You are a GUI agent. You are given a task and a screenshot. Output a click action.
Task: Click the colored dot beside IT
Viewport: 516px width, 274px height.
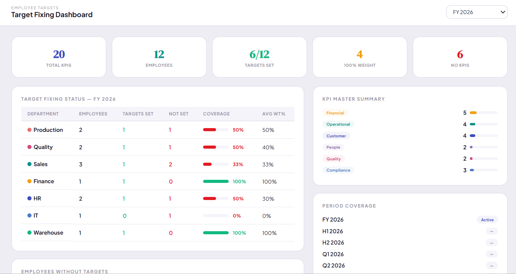tap(29, 216)
